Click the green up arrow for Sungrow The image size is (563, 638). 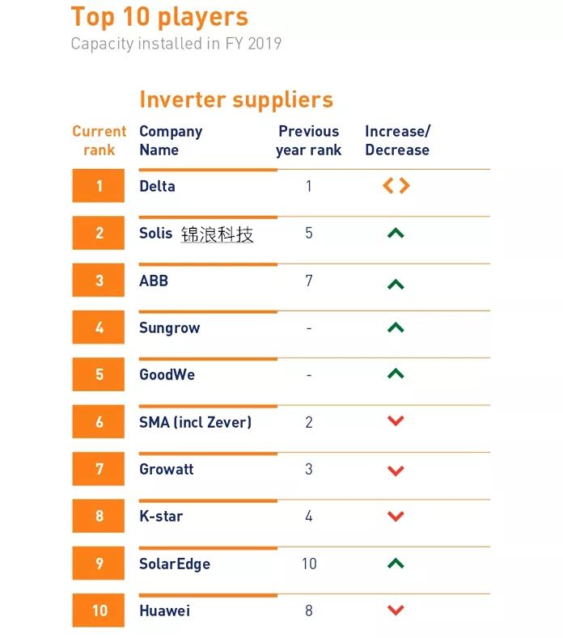coord(396,327)
